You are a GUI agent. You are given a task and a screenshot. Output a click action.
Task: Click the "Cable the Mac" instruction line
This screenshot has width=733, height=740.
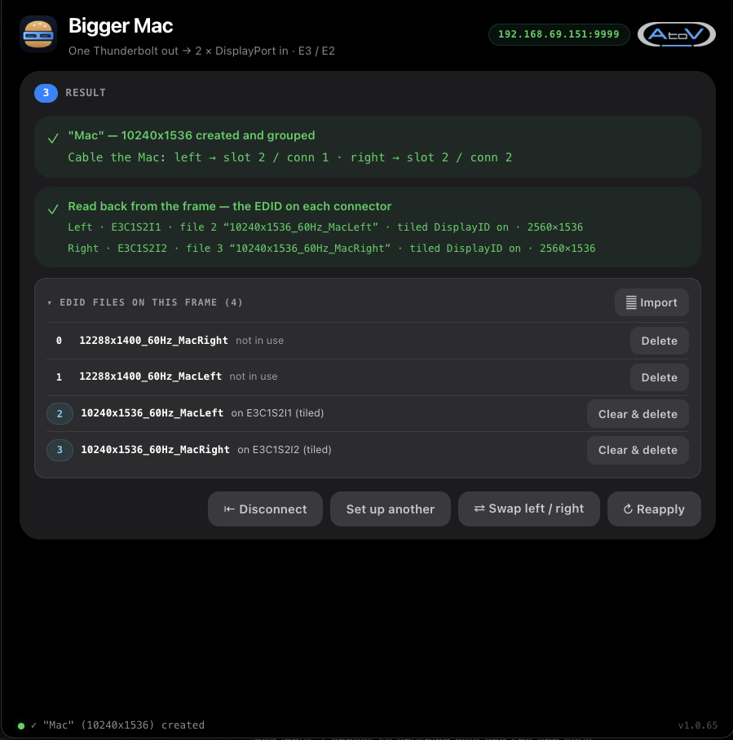290,157
